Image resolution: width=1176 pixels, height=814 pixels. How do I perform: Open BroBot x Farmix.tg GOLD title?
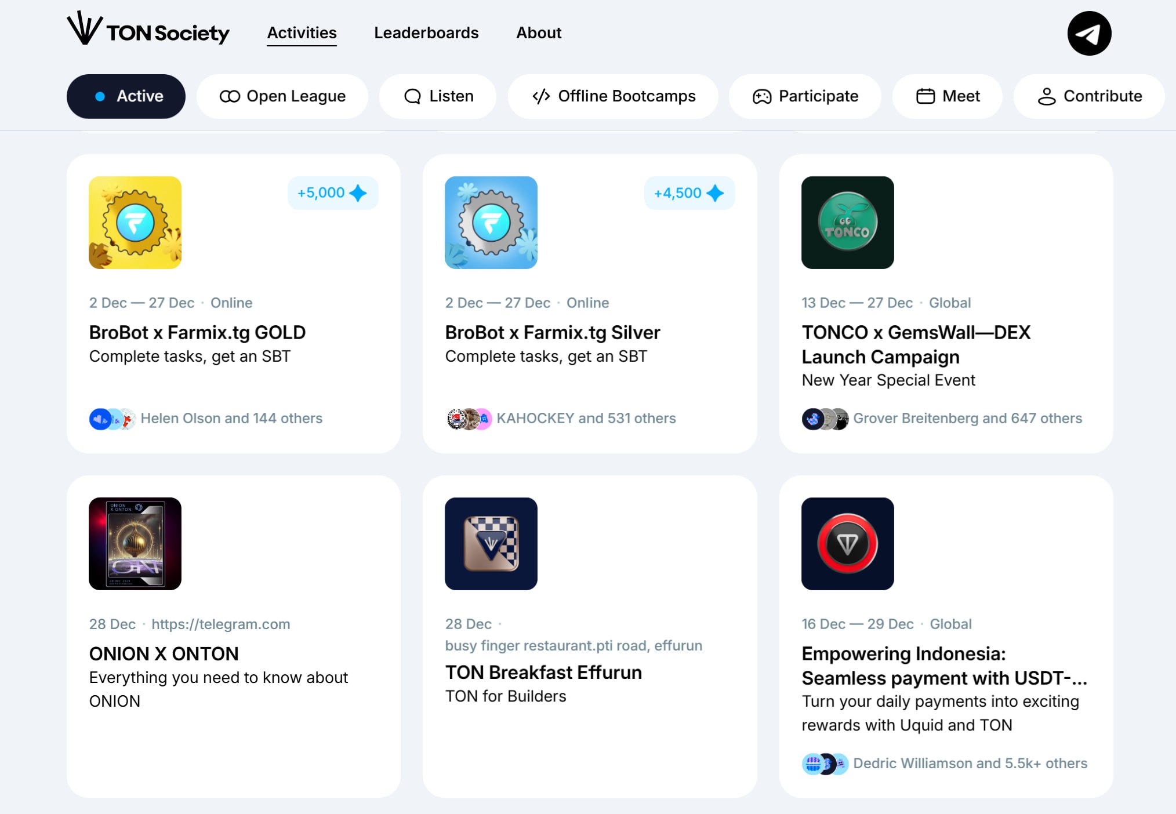click(197, 332)
